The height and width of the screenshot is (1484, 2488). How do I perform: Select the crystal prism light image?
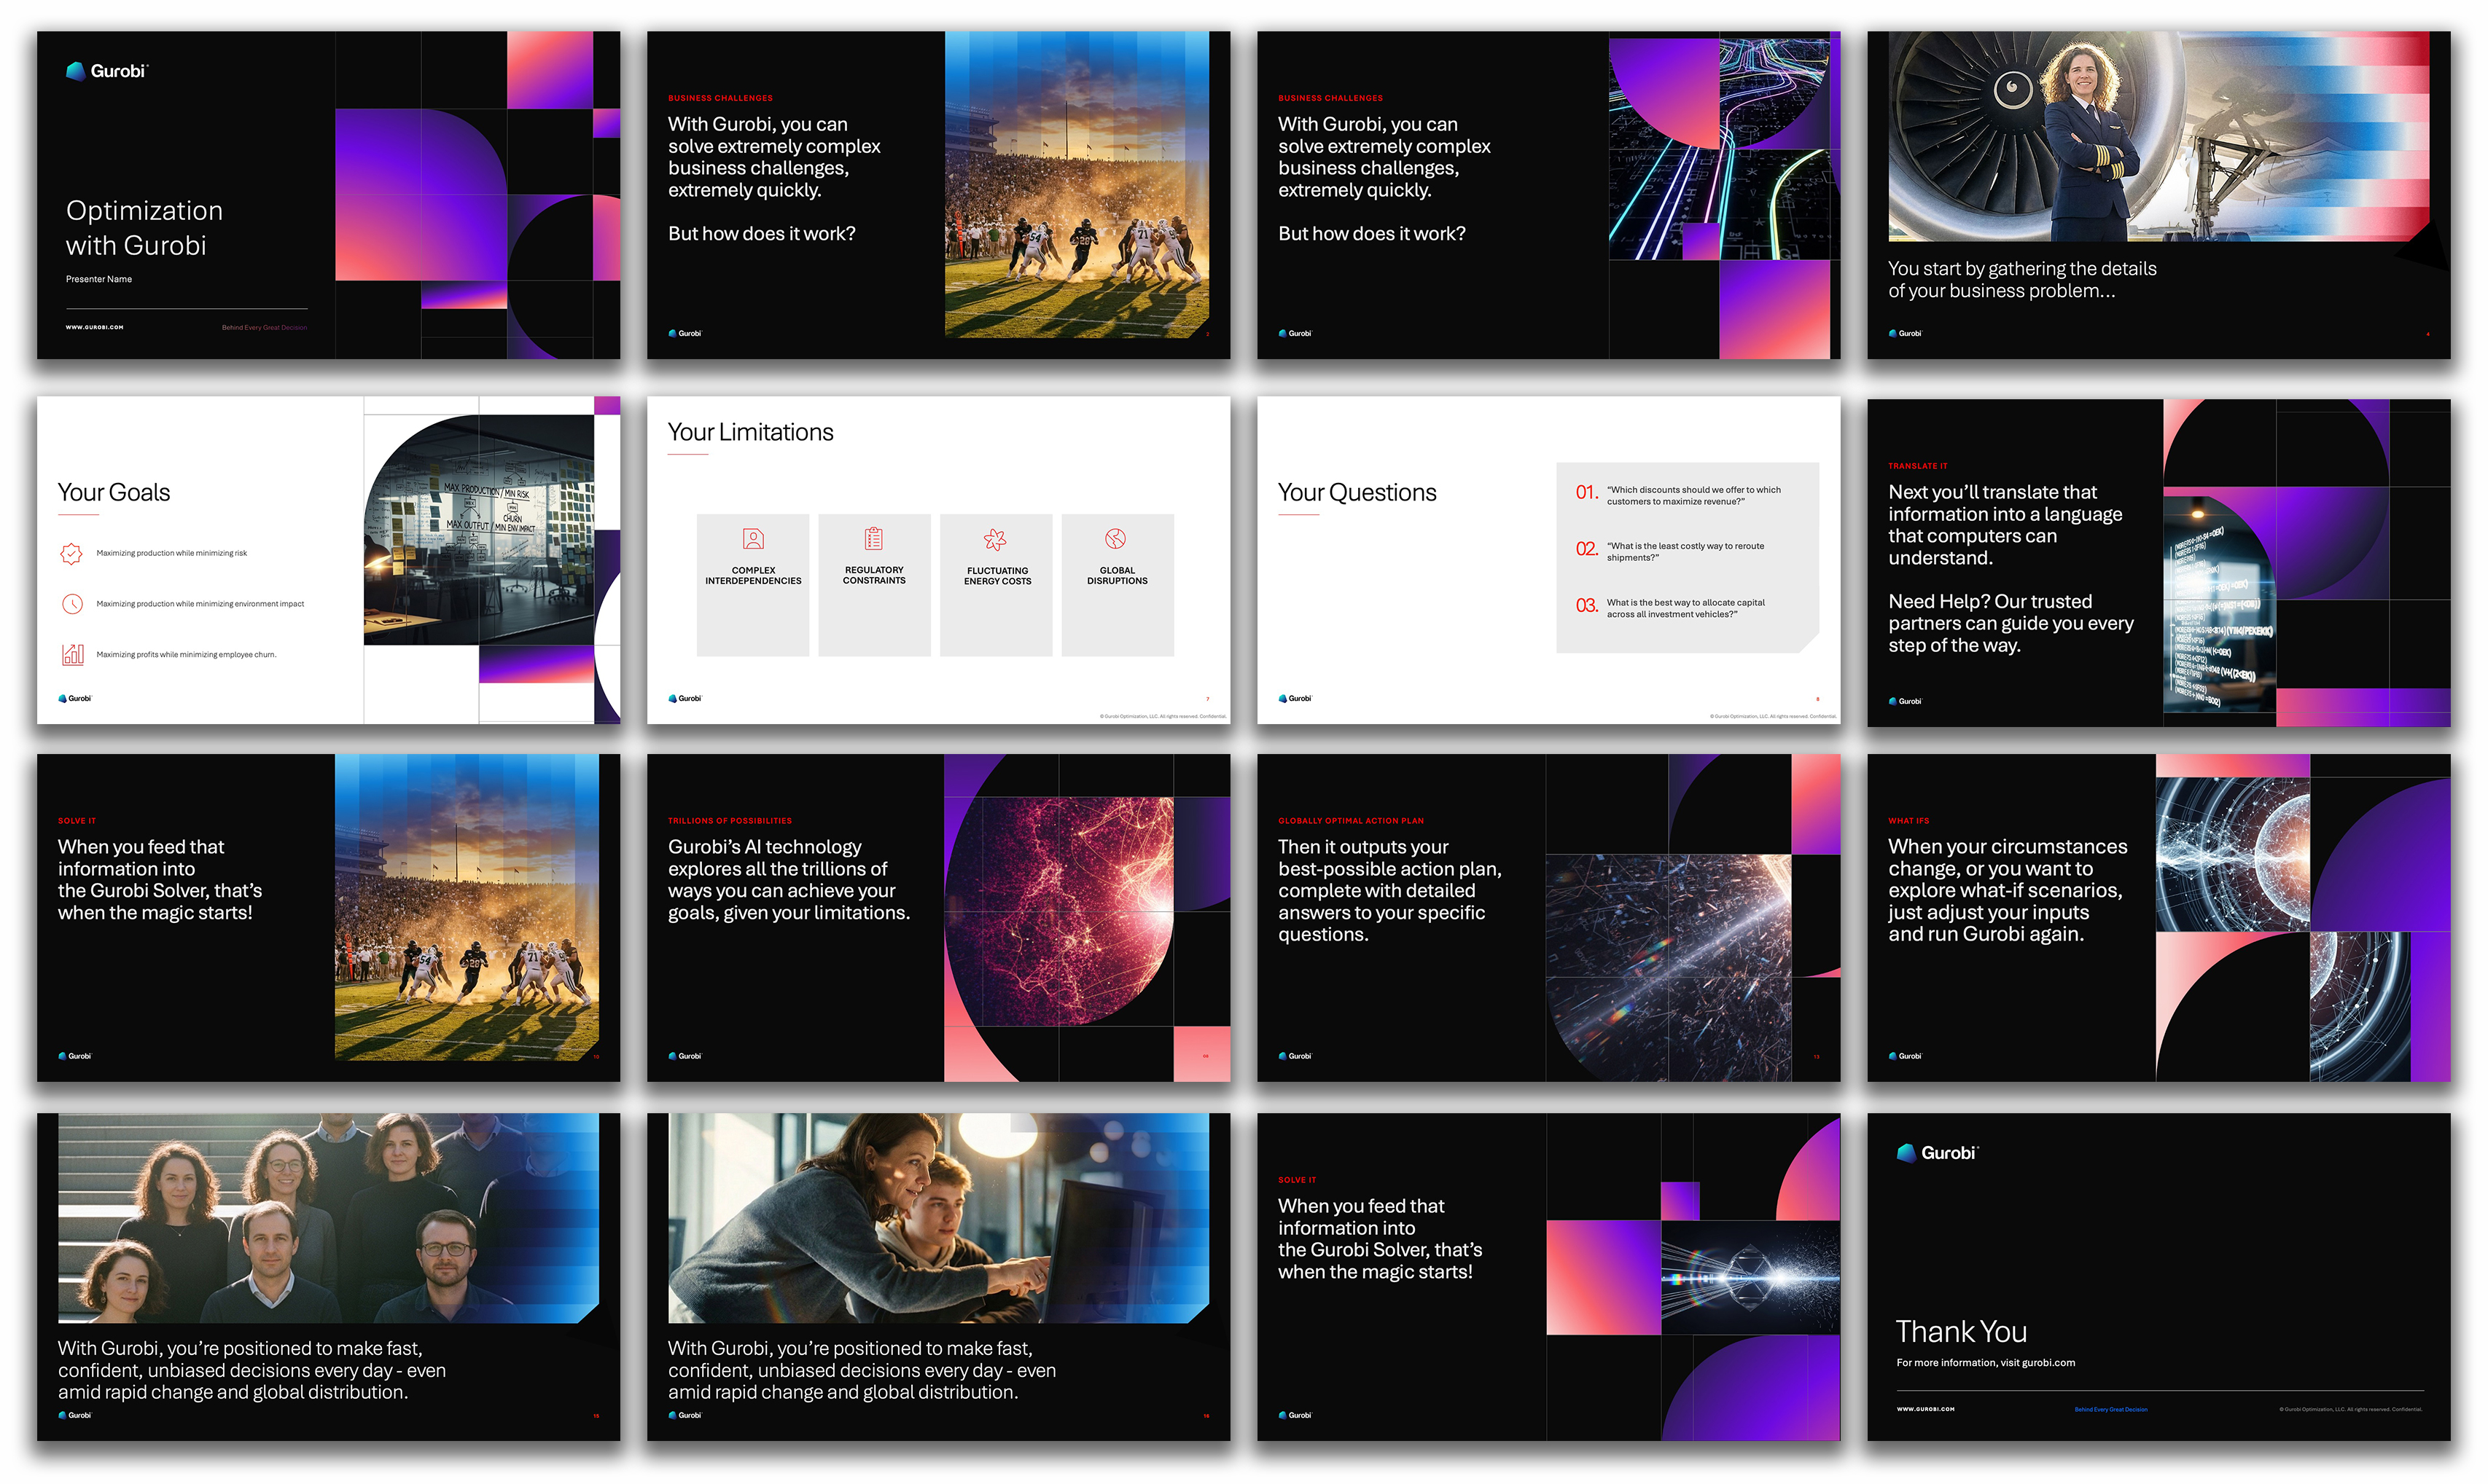(x=1751, y=1278)
